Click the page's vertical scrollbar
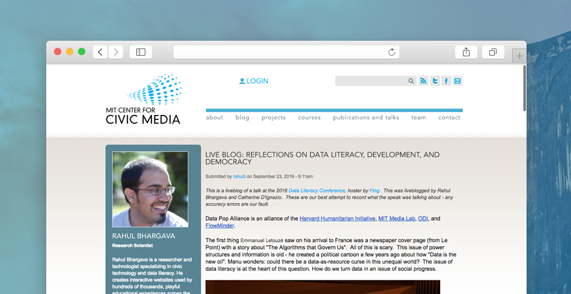Image resolution: width=571 pixels, height=294 pixels. (x=524, y=88)
